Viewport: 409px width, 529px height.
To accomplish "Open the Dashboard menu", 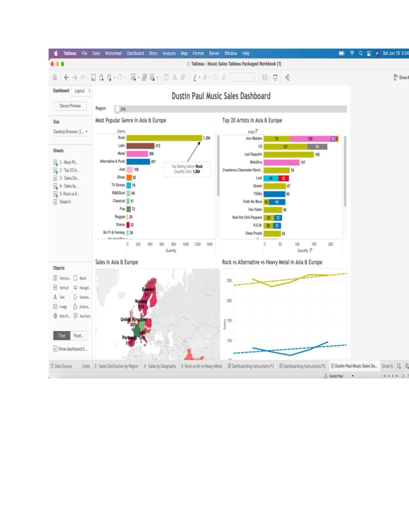I will (x=135, y=53).
